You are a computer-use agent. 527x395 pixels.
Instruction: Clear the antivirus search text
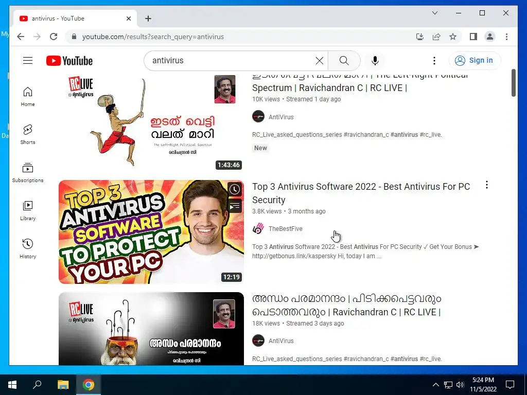point(319,61)
